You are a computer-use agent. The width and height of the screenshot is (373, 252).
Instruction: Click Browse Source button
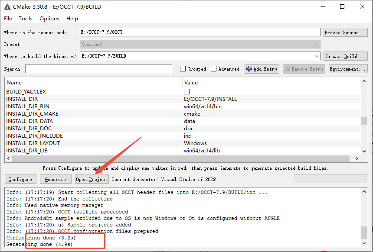[345, 32]
